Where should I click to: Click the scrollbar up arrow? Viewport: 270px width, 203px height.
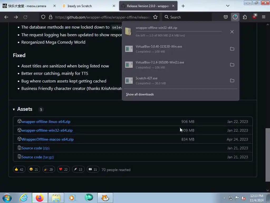[x=268, y=25]
